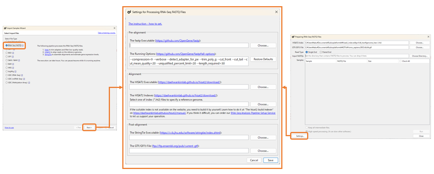The height and width of the screenshot is (174, 434).
Task: Click GTF/GFF3 File field in Settings dialog
Action: [189, 151]
